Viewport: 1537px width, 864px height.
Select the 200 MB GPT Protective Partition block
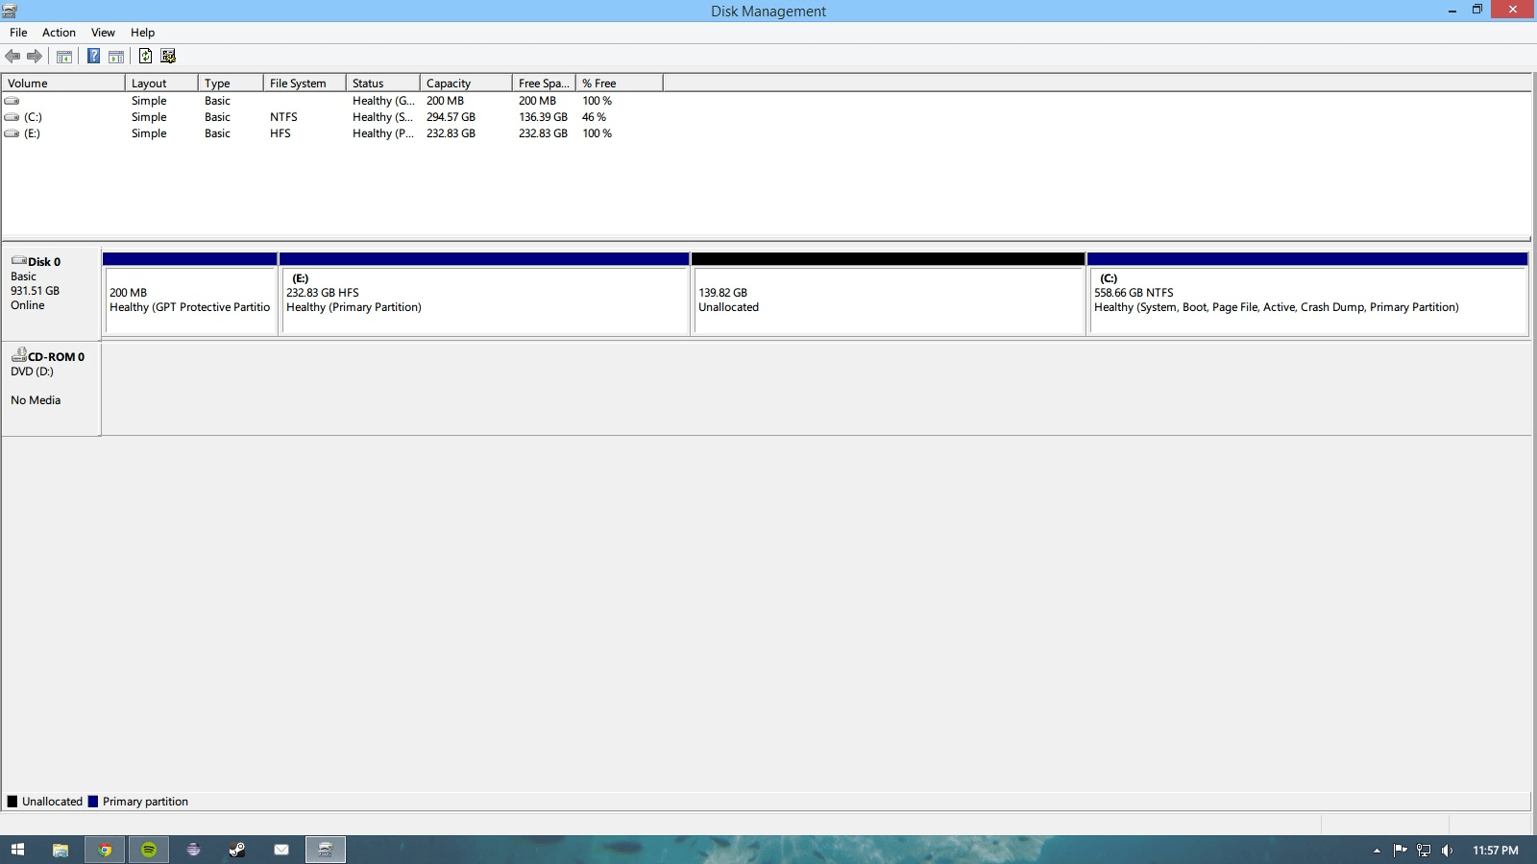tap(190, 300)
